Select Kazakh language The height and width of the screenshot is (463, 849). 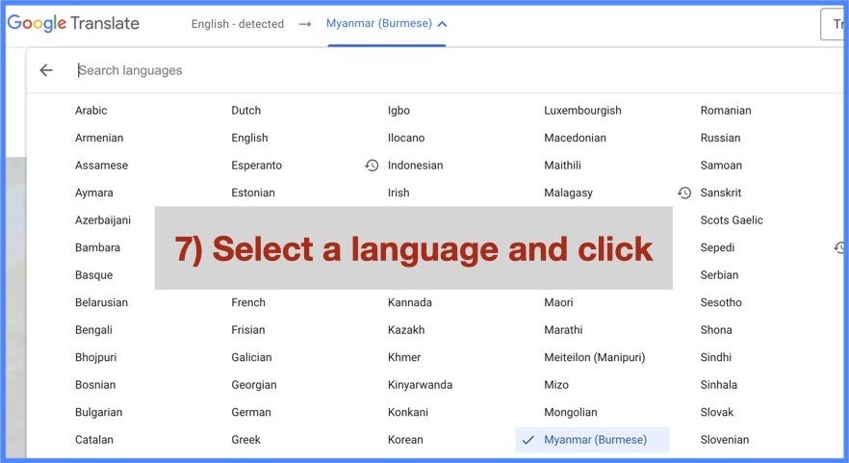pos(406,330)
